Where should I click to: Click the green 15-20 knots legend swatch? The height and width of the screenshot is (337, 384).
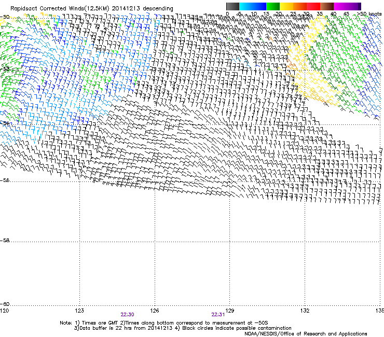pos(273,6)
